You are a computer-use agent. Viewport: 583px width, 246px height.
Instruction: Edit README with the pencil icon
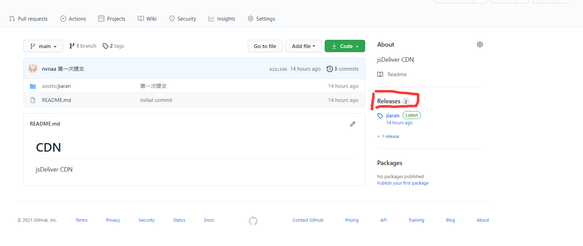click(x=352, y=124)
